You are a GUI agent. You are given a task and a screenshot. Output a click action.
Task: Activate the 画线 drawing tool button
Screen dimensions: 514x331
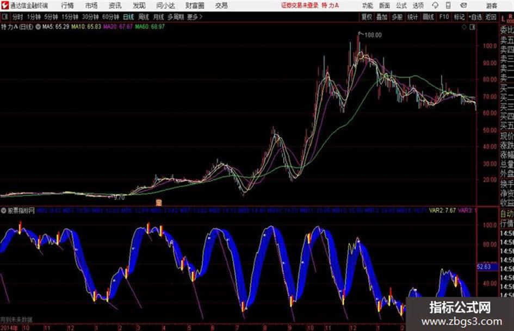428,17
